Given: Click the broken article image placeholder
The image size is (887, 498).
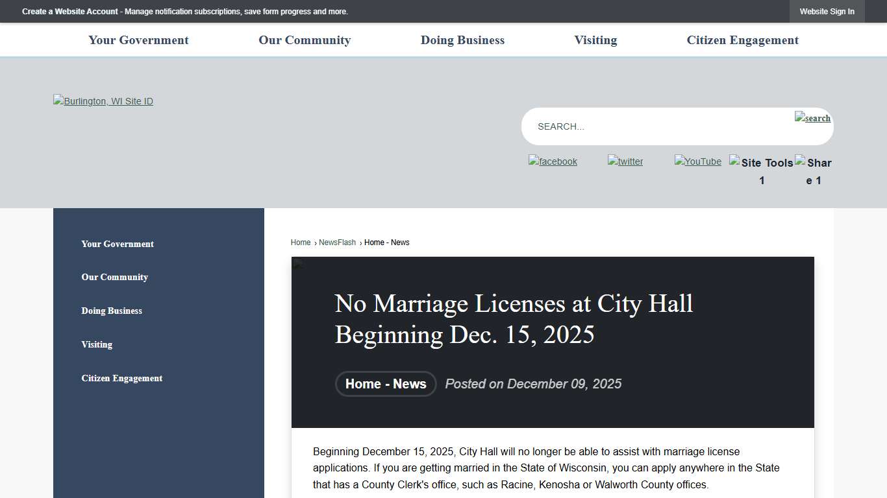Looking at the screenshot, I should click(x=298, y=263).
